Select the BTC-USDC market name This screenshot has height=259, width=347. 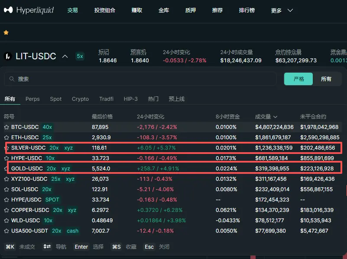[25, 127]
